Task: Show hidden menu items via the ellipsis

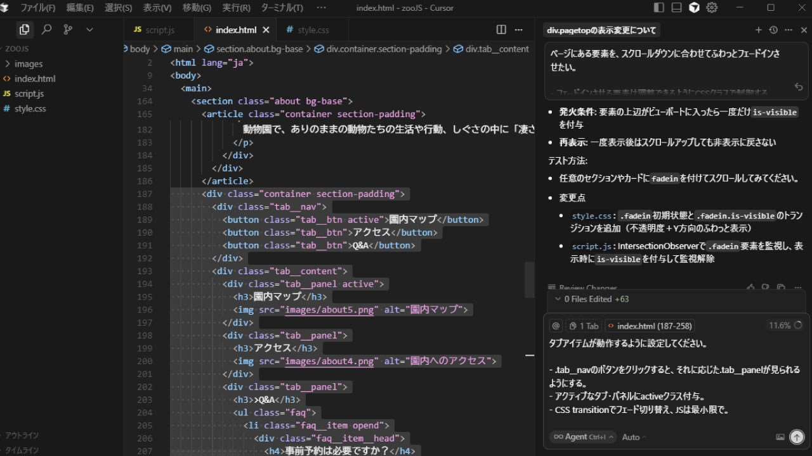Action: pyautogui.click(x=321, y=8)
